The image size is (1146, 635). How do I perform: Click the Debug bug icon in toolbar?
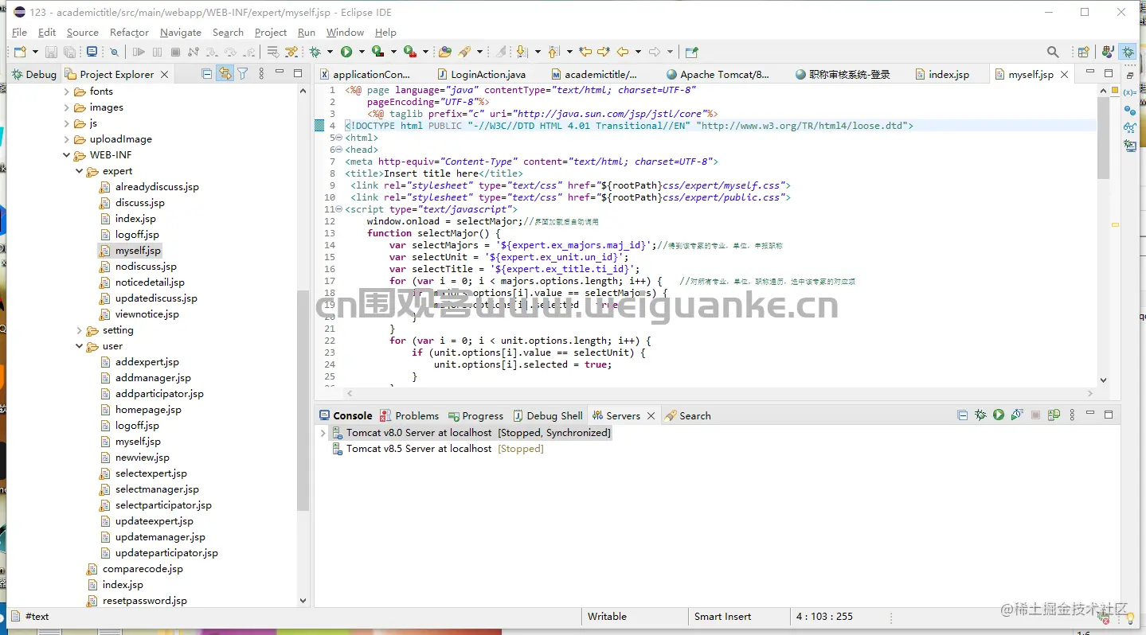pos(315,52)
